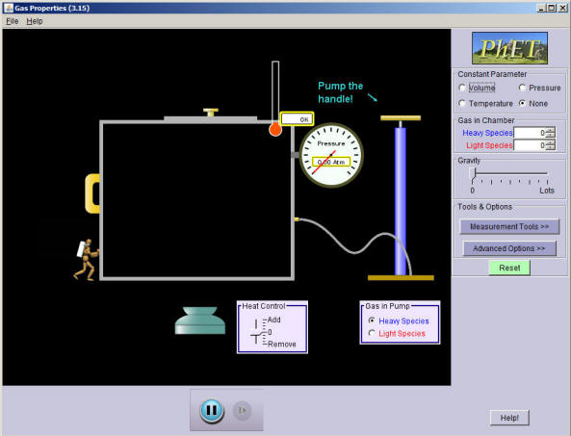Click the teal heater stove under the chamber
571x436 pixels.
[200, 321]
